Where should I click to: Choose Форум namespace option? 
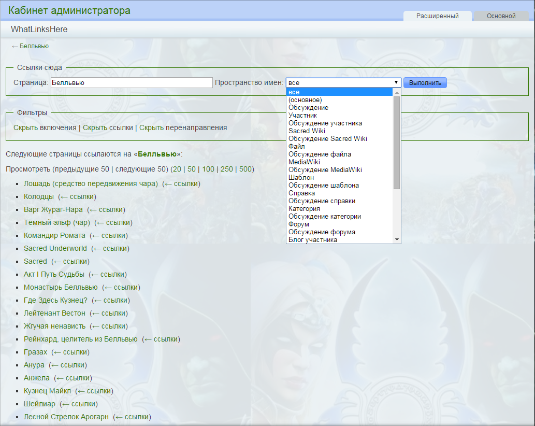(340, 224)
